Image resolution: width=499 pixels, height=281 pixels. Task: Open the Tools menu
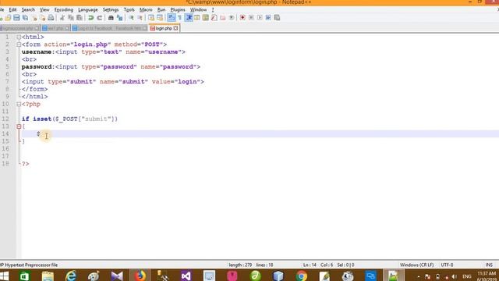[129, 10]
